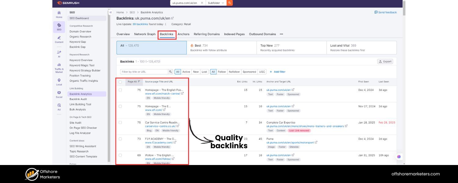Switch to the Referring Domains tab
This screenshot has height=183, width=458.
pos(206,34)
